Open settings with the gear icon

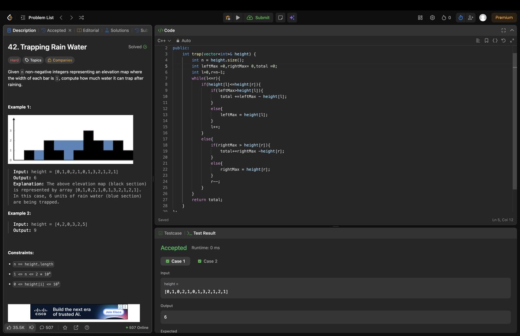[432, 18]
